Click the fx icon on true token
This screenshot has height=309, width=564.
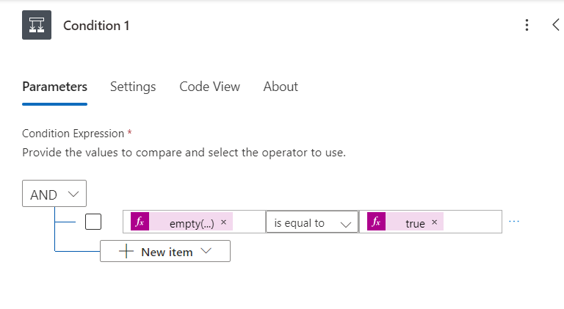click(x=376, y=222)
